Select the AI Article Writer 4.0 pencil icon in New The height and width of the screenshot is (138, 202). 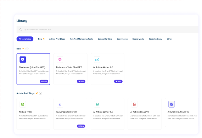tap(97, 59)
